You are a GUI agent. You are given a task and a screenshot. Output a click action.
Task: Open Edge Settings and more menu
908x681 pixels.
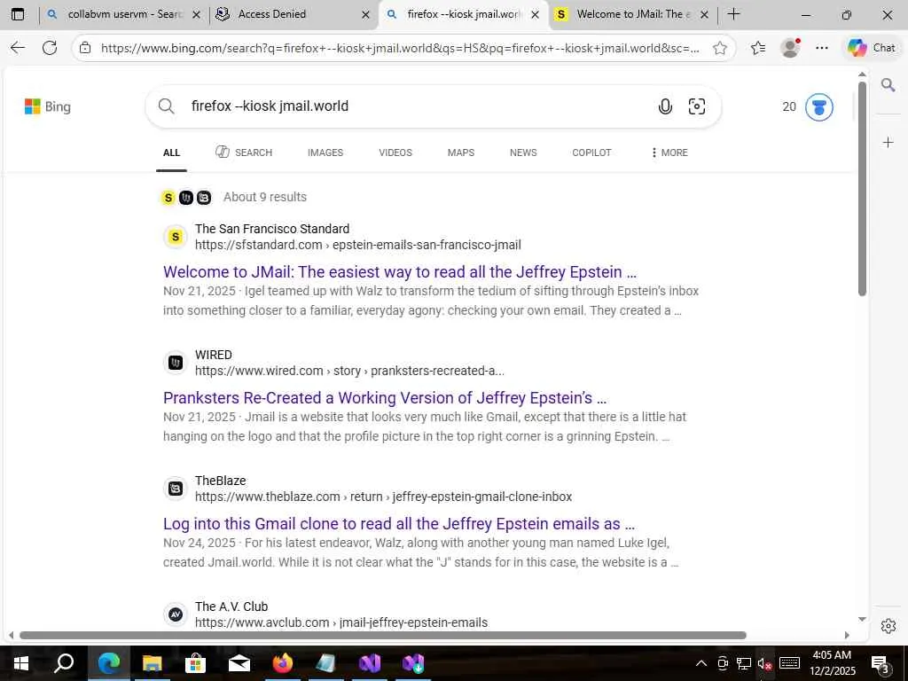click(x=822, y=48)
